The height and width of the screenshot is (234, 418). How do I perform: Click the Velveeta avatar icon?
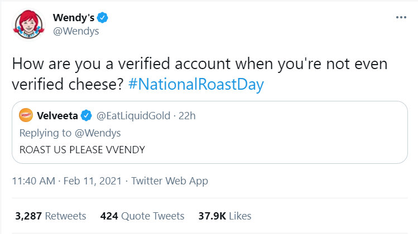click(26, 116)
